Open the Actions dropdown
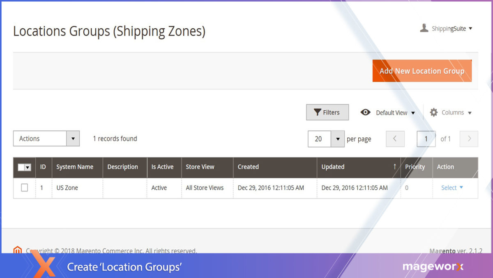Screen dimensions: 493x278 click(x=46, y=138)
